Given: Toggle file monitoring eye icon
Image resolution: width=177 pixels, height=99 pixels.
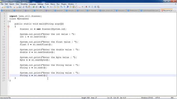Looking at the screenshot, I should (x=82, y=7).
